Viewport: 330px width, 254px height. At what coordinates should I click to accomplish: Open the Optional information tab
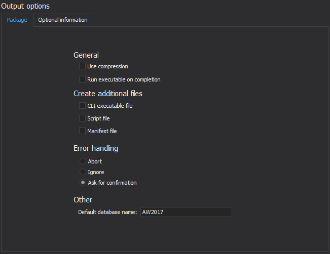pyautogui.click(x=63, y=20)
